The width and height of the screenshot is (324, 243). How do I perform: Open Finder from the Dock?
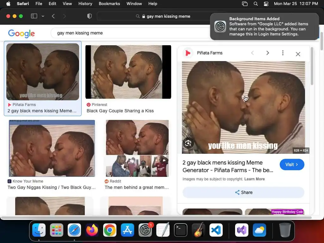click(39, 230)
